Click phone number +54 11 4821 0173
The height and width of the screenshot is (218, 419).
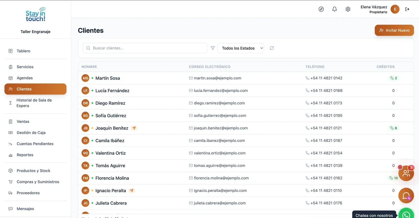pos(326,103)
